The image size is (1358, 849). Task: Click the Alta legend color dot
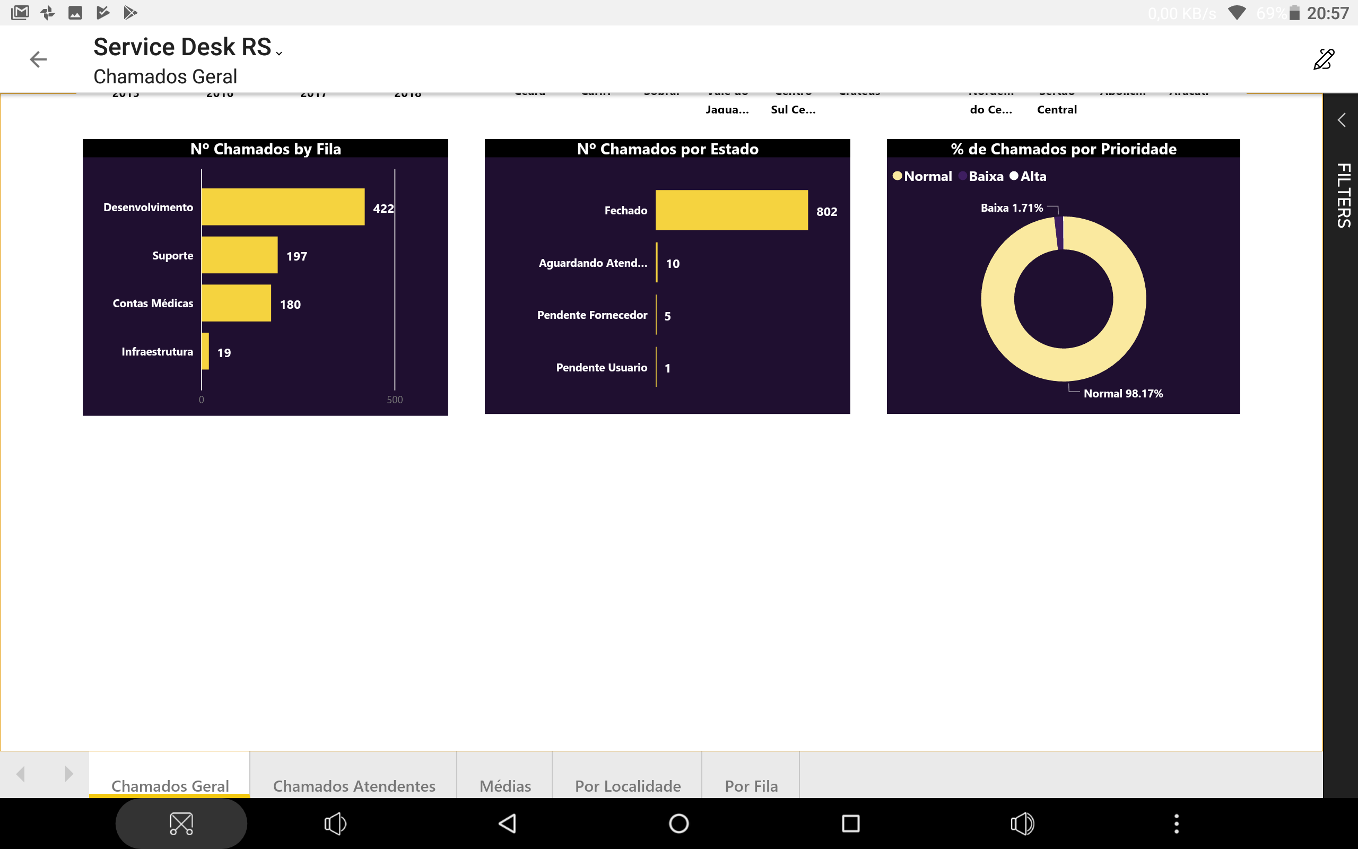(1014, 176)
